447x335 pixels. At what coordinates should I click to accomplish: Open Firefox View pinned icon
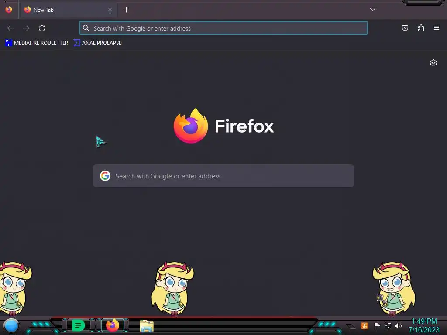tap(9, 10)
